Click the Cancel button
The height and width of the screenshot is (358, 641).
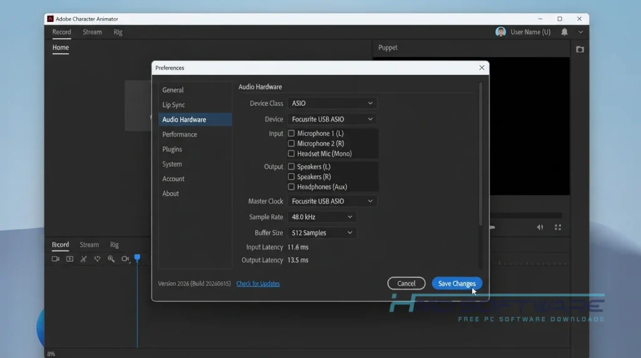click(x=406, y=284)
